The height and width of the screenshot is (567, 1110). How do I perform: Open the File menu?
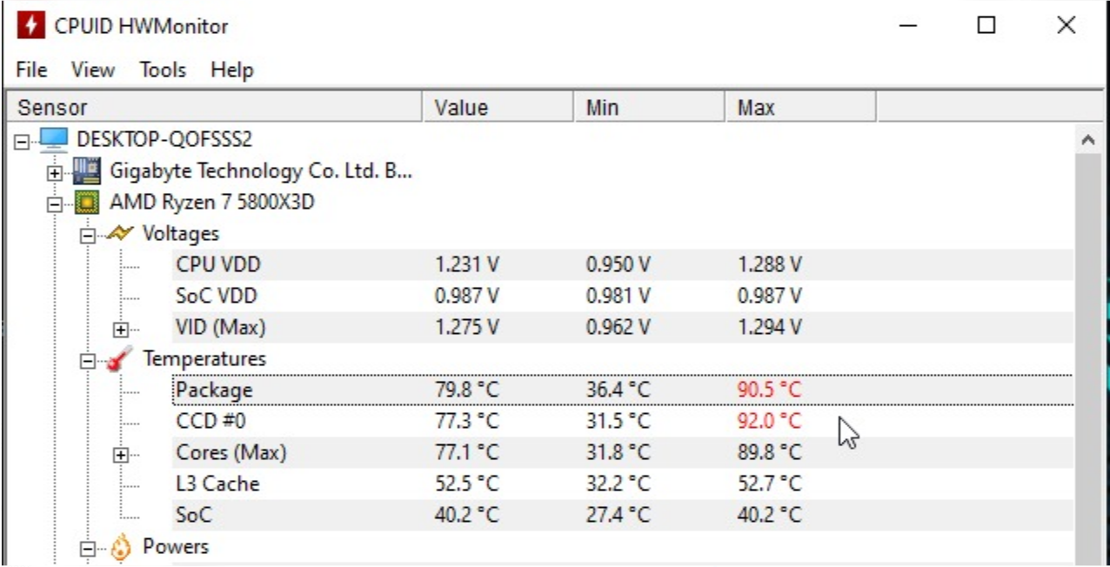(32, 70)
